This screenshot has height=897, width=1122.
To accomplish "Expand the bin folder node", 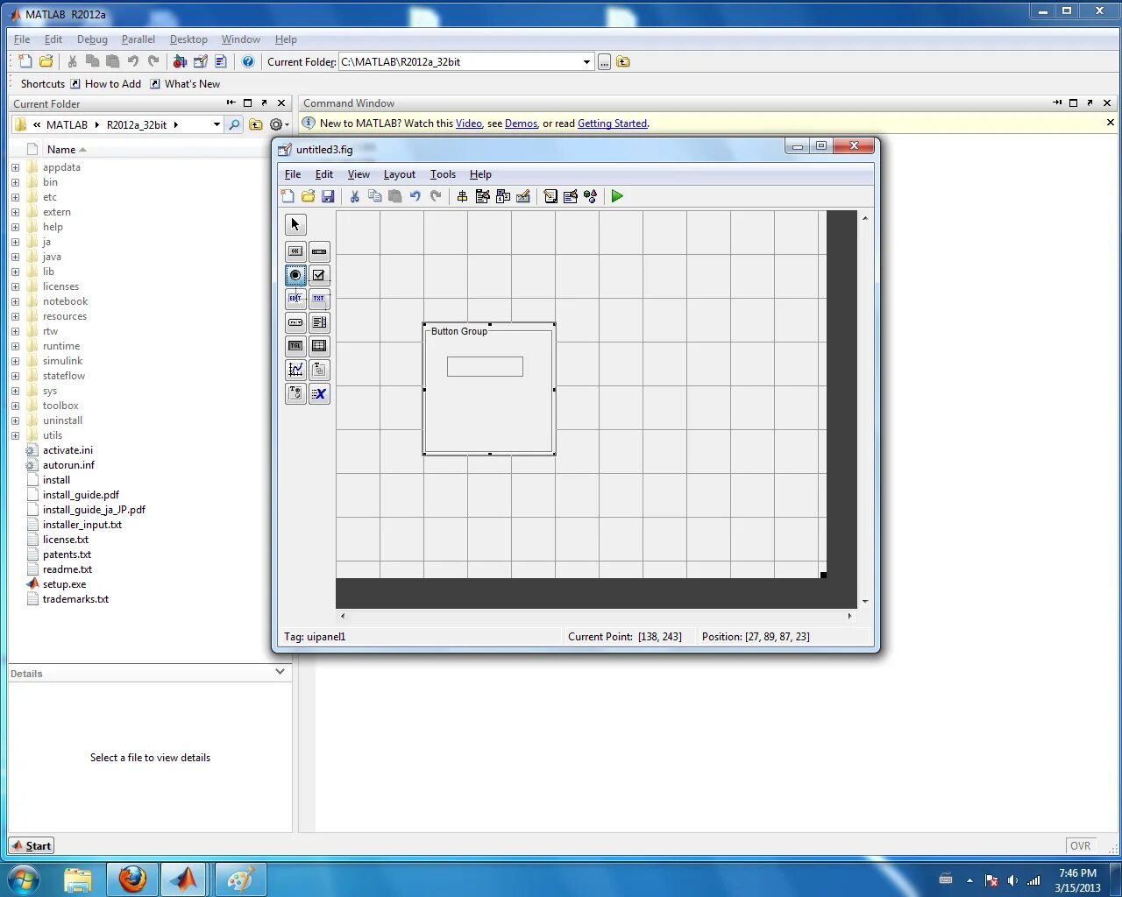I will 15,182.
